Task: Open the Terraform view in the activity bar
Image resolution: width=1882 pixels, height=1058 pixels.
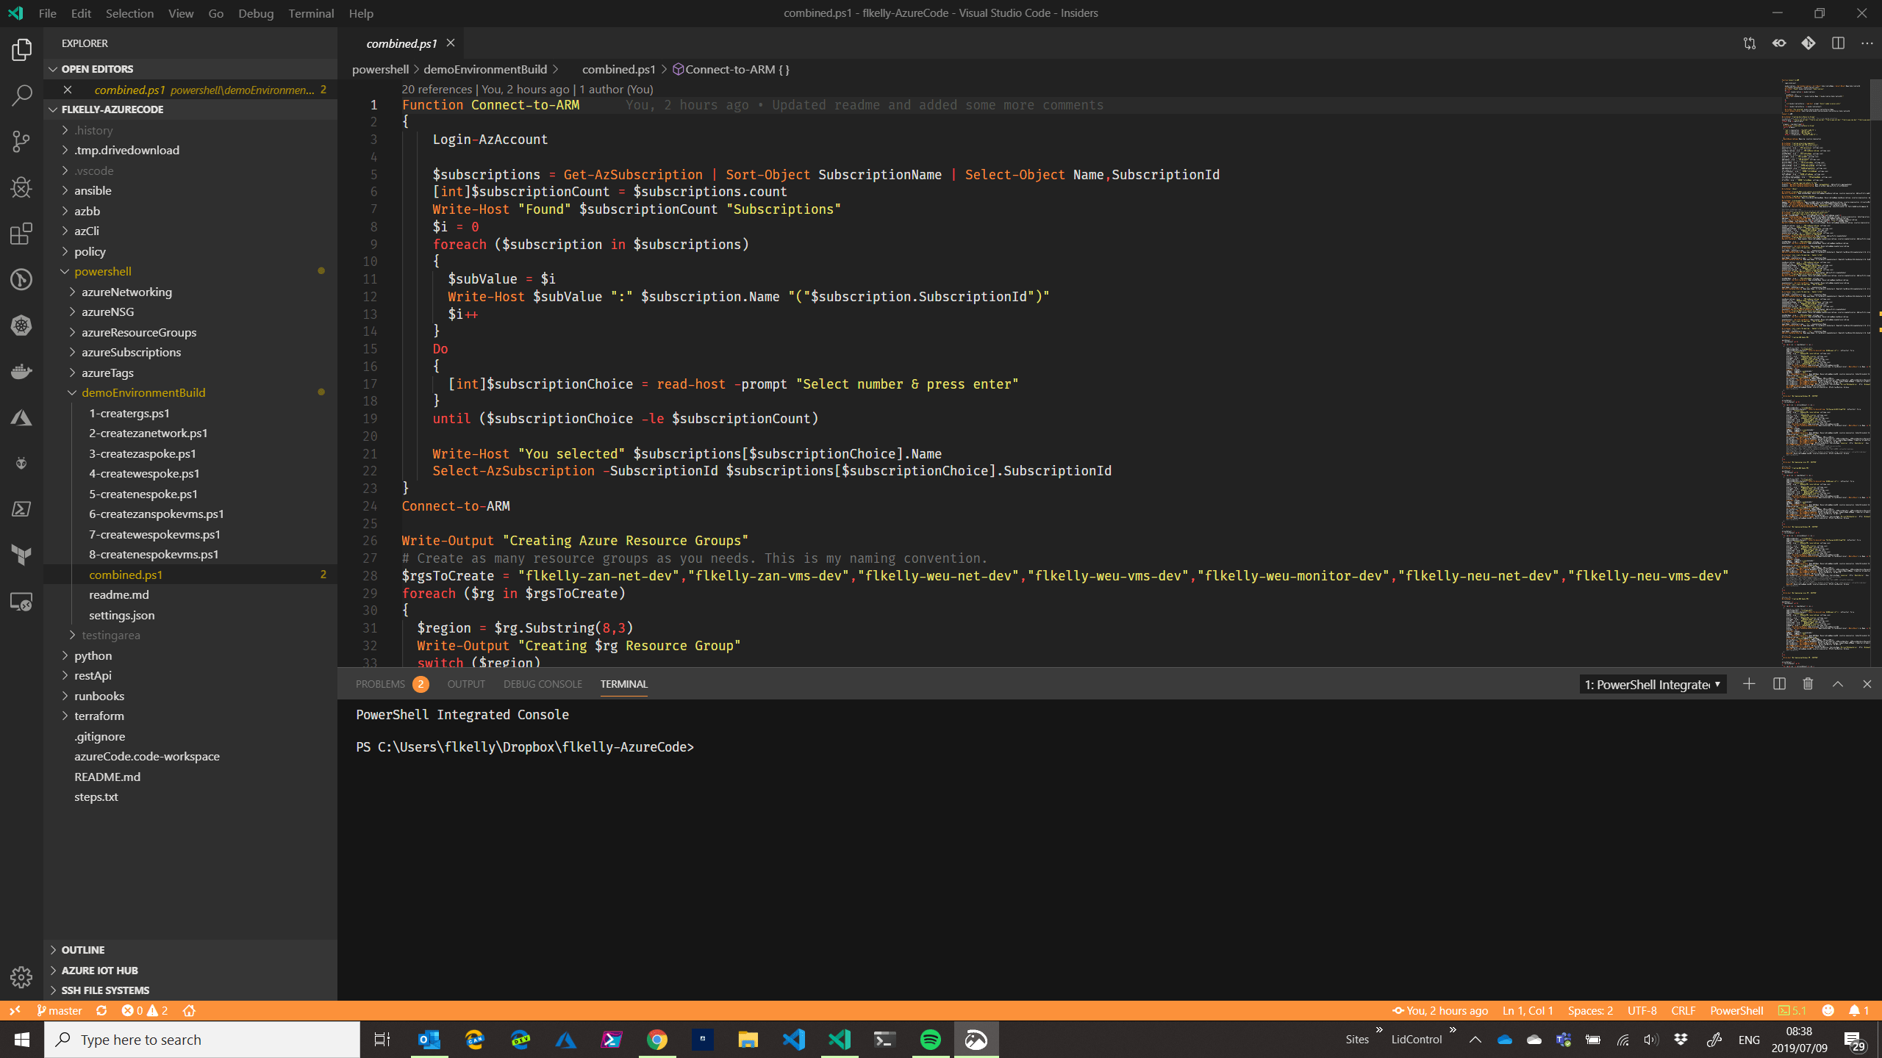Action: tap(21, 555)
